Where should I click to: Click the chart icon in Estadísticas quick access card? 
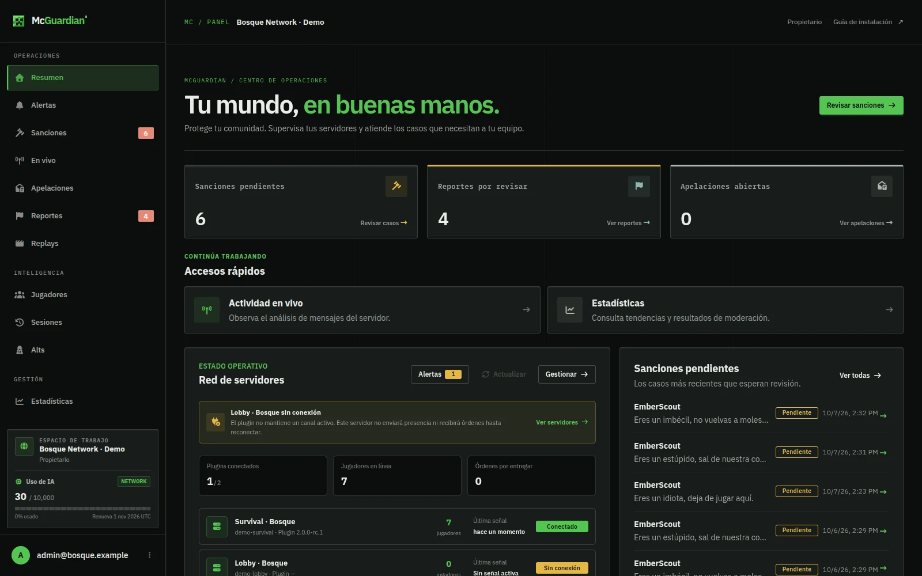point(570,310)
